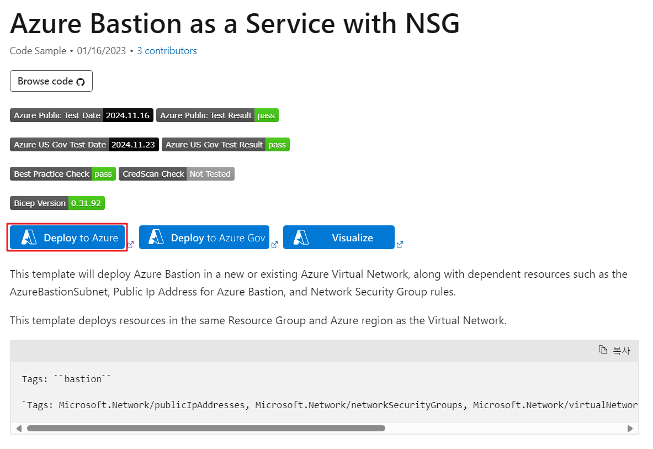Image resolution: width=653 pixels, height=449 pixels.
Task: Click the Best Practice Check pass badge
Action: [63, 173]
